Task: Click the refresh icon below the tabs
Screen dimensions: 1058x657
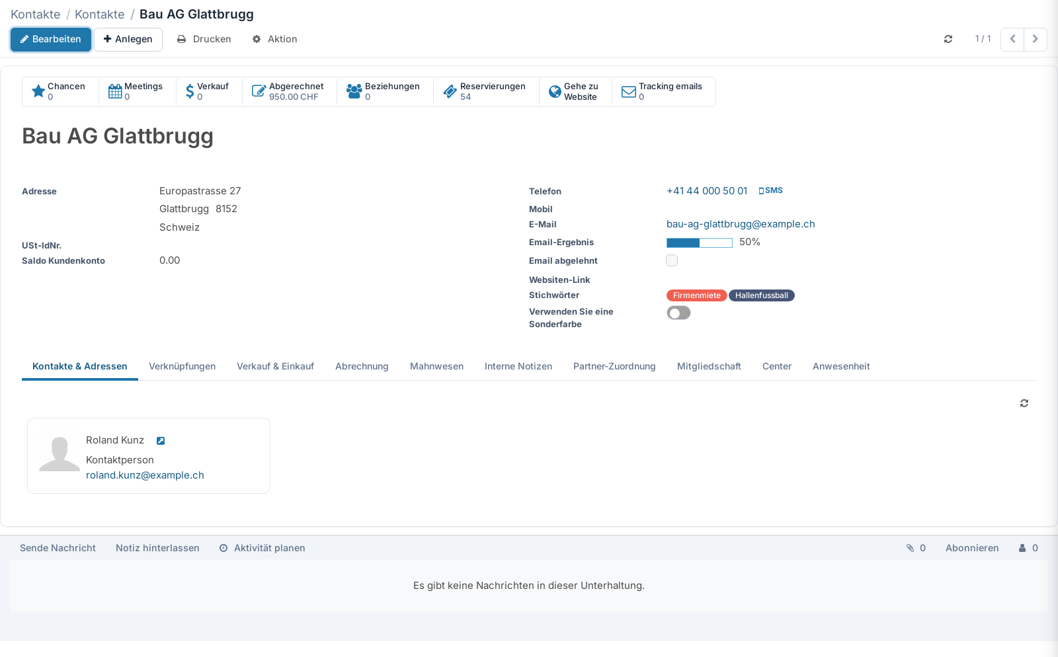Action: pos(1024,403)
